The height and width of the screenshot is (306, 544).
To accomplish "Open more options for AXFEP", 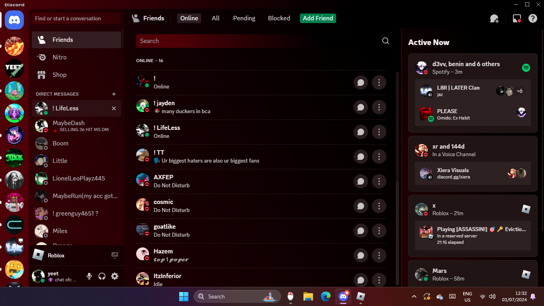I will [379, 181].
